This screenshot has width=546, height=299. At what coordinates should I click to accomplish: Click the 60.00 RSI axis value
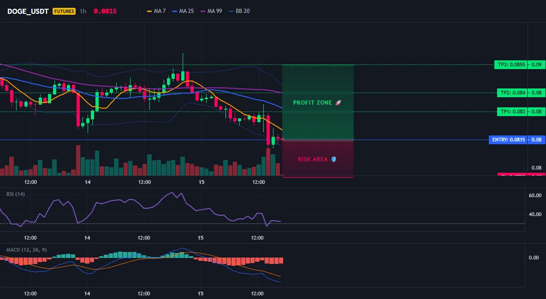tap(535, 195)
